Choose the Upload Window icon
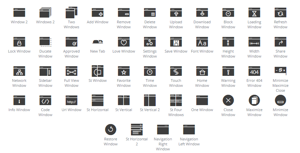 [176, 13]
